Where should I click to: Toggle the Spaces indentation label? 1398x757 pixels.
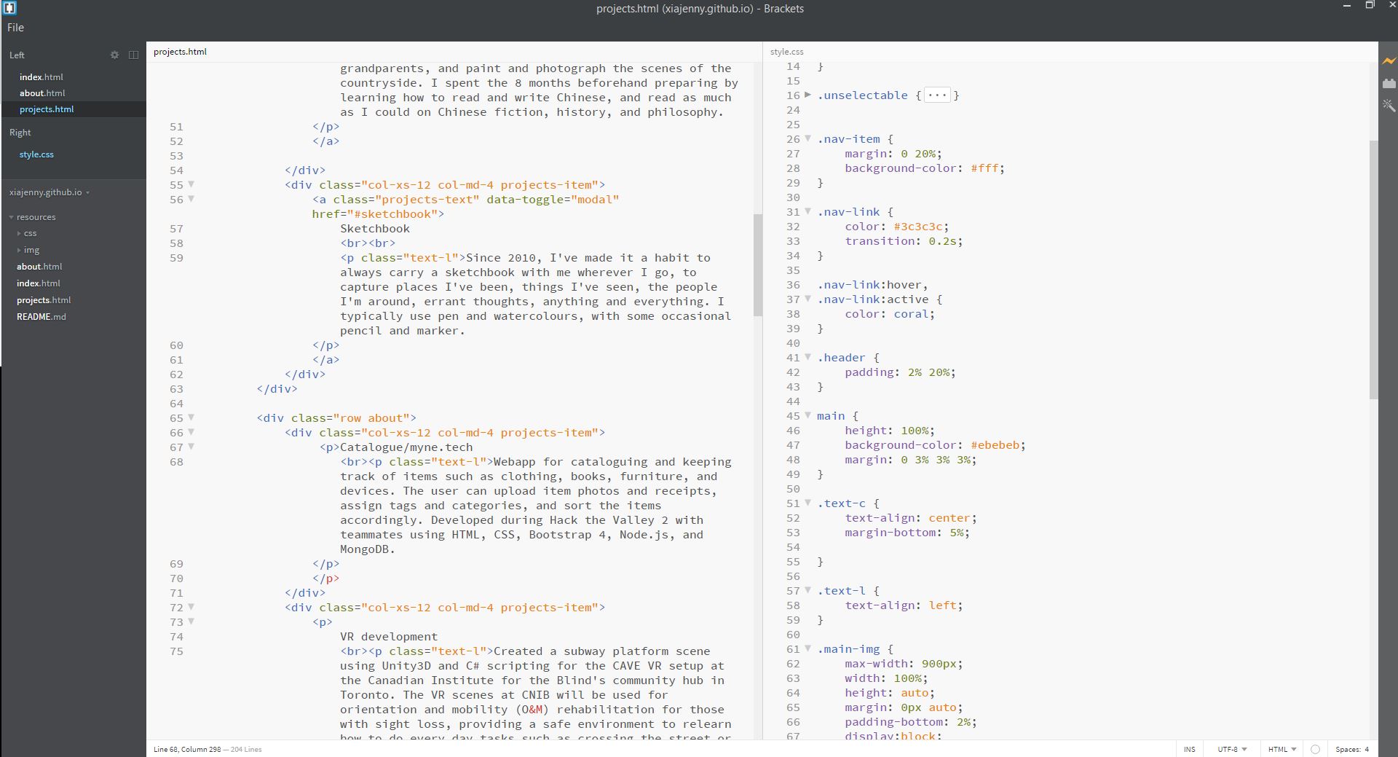(1348, 749)
